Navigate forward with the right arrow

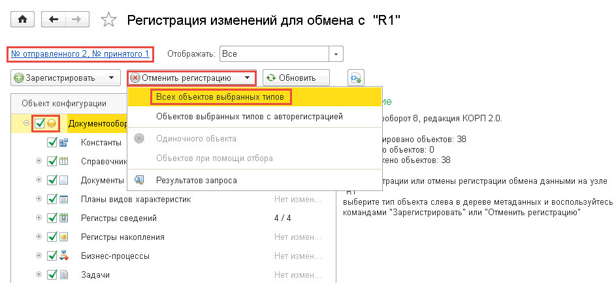click(77, 20)
